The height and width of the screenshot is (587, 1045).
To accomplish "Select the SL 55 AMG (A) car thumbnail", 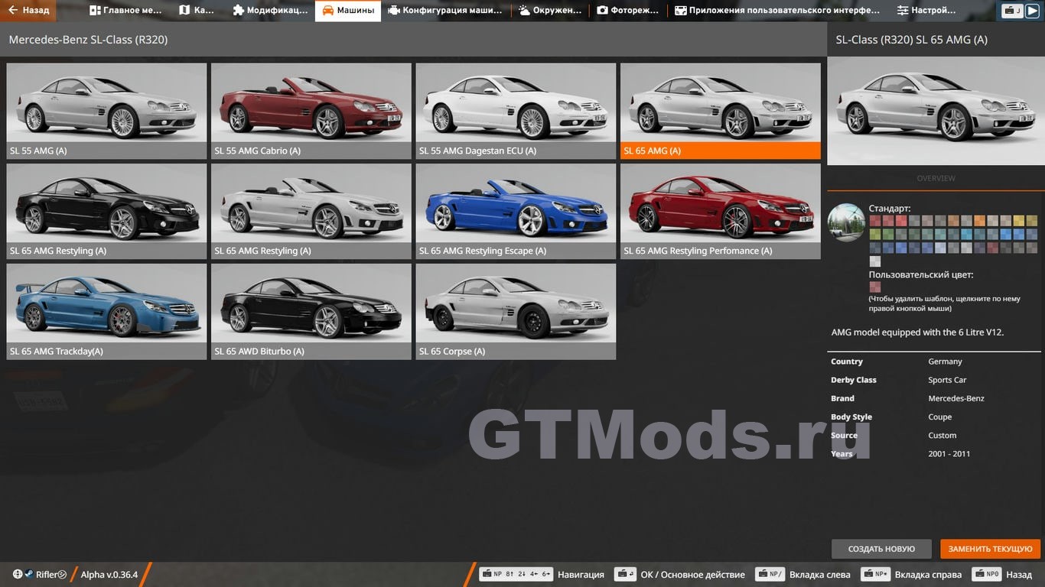I will point(107,111).
